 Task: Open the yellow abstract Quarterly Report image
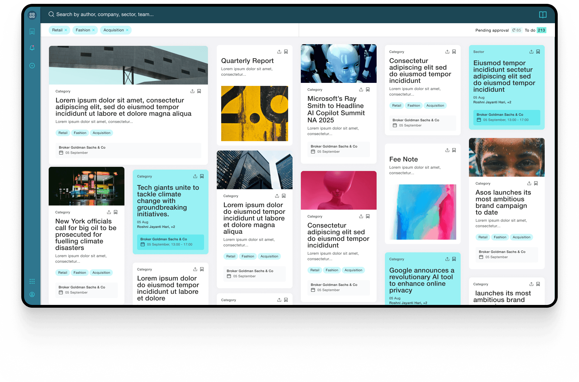click(254, 114)
